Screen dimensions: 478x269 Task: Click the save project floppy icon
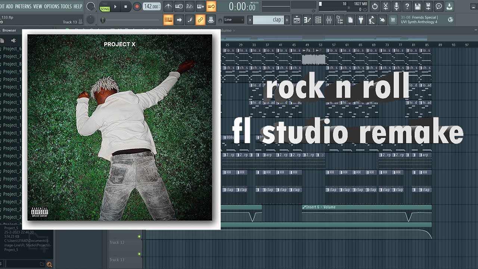pyautogui.click(x=418, y=6)
